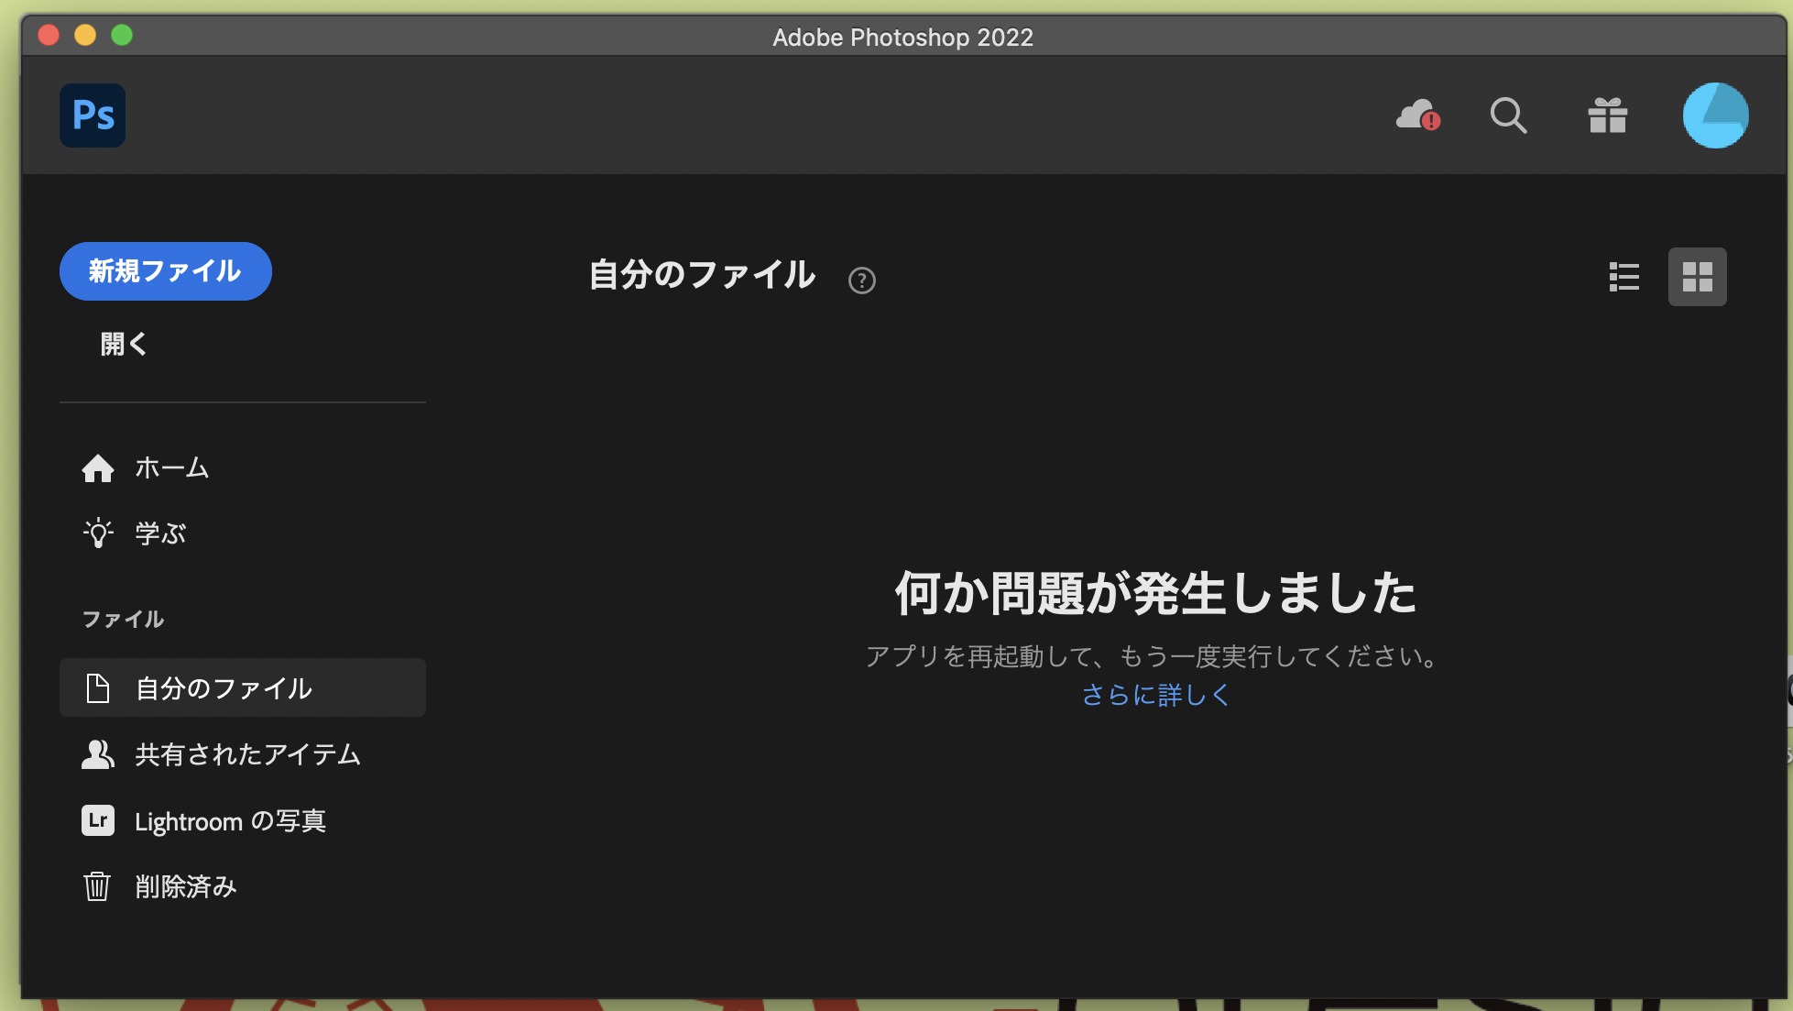
Task: Click the 開く button
Action: (x=123, y=345)
